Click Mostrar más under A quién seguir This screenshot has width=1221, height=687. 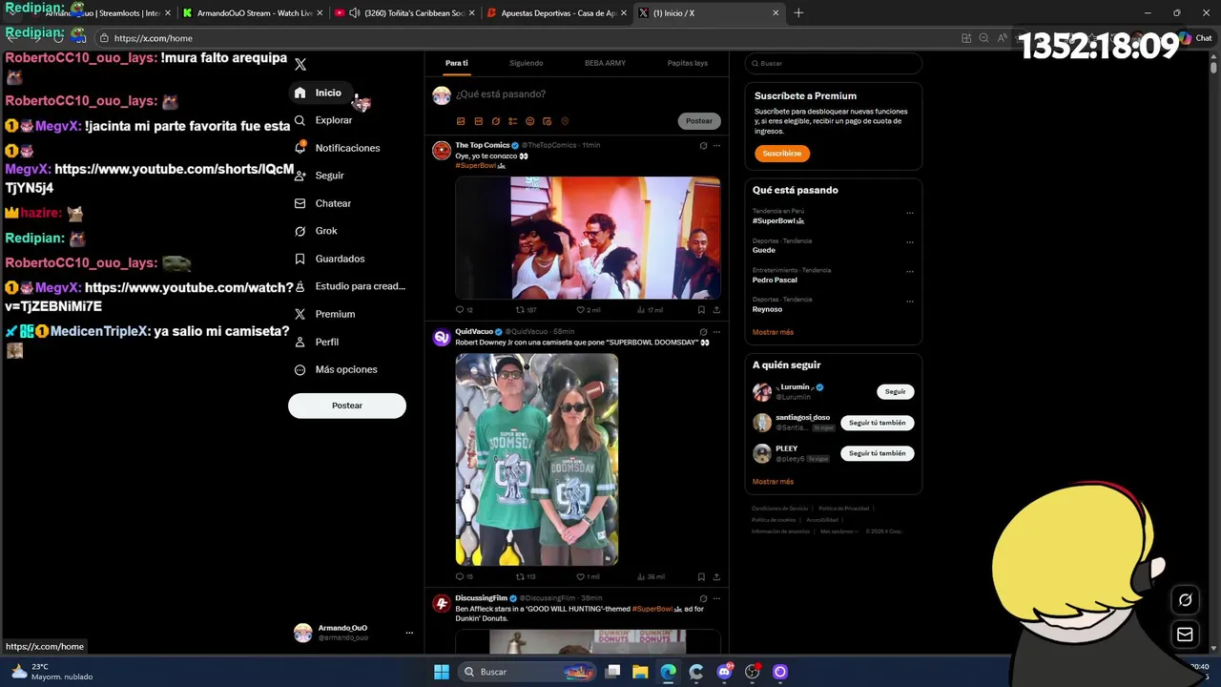(x=773, y=482)
